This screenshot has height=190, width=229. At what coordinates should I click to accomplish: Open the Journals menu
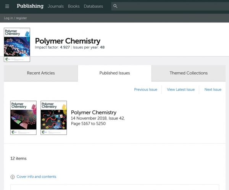tap(56, 6)
